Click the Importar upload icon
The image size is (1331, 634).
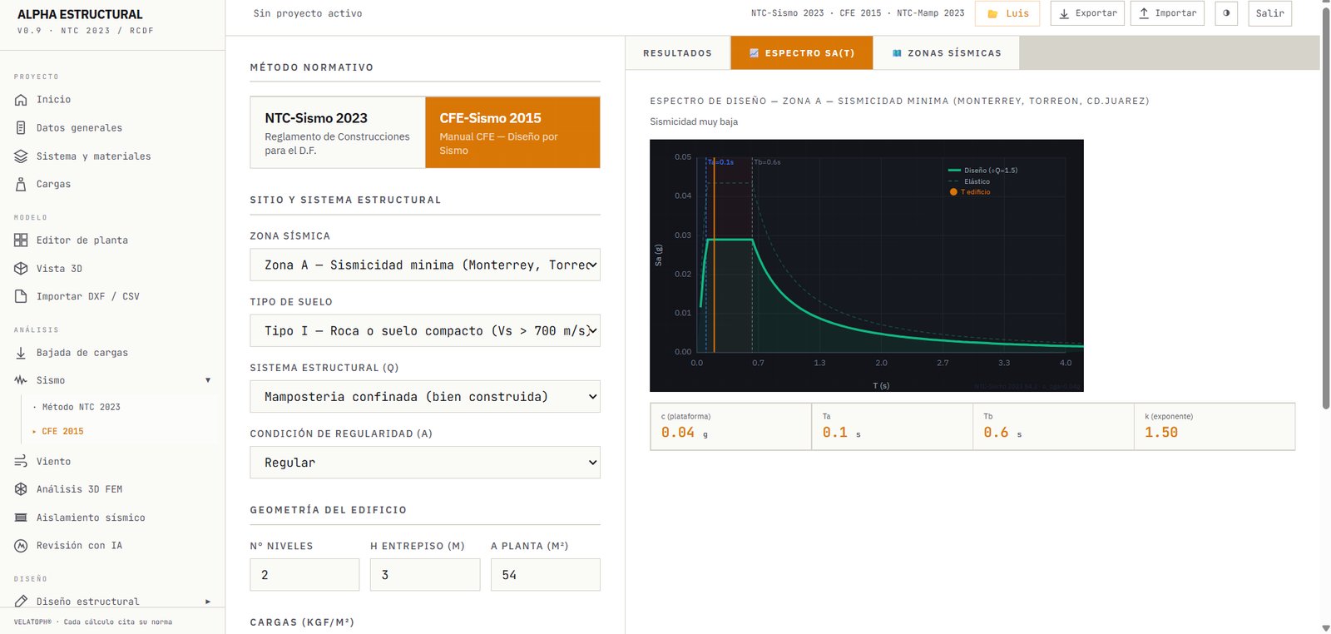(x=1144, y=13)
